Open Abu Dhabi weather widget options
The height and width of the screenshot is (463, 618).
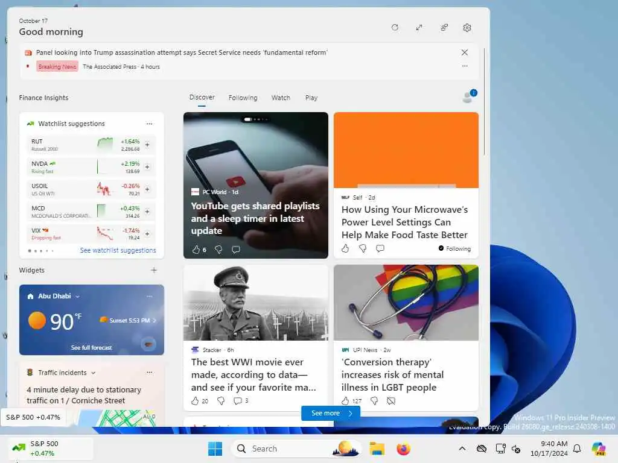click(x=149, y=296)
